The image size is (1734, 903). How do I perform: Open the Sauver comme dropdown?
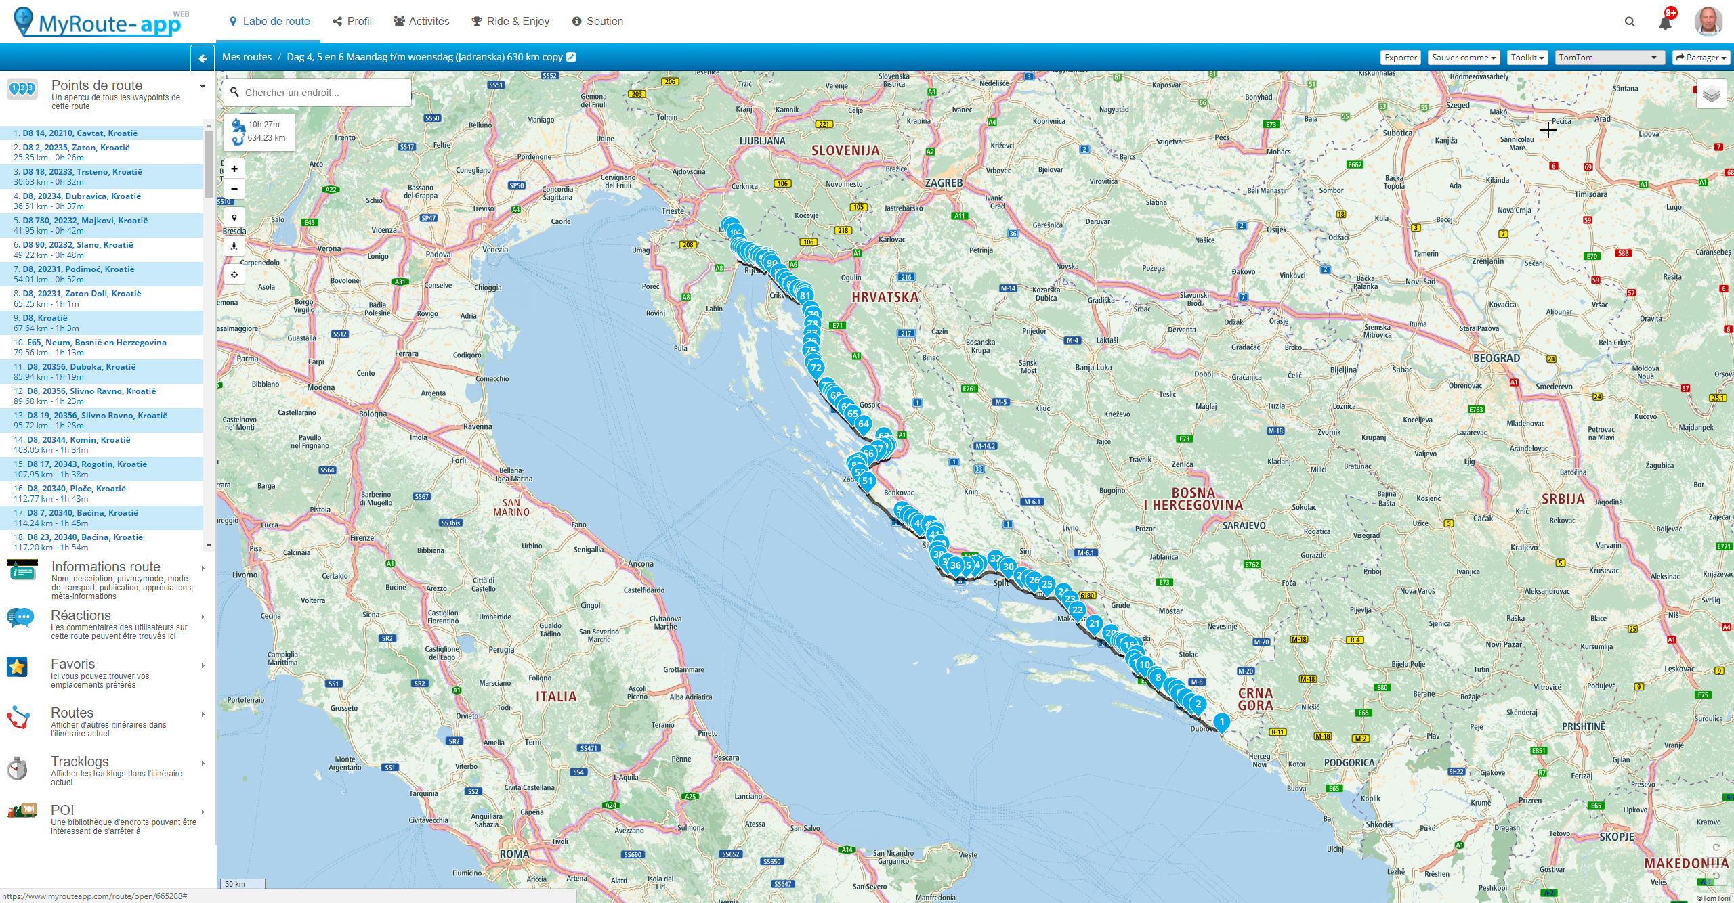1463,58
